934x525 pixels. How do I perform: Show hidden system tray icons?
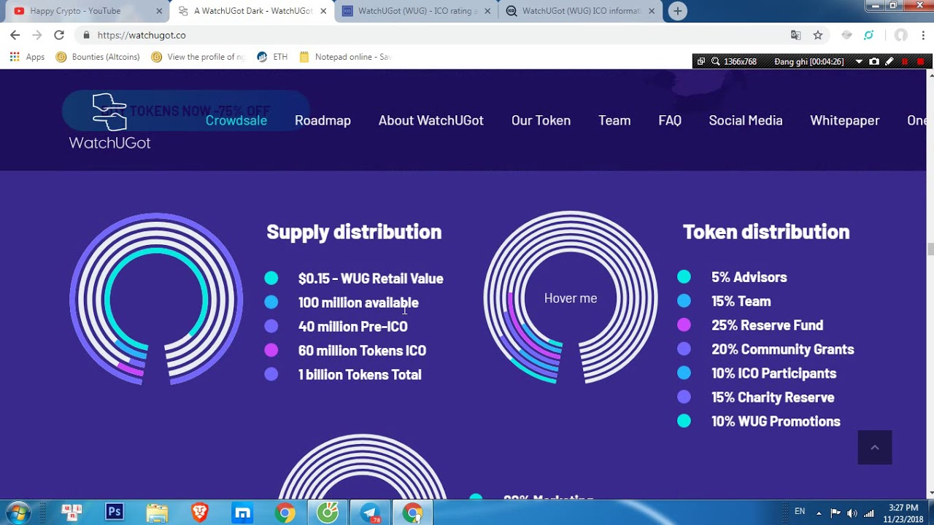tap(819, 513)
